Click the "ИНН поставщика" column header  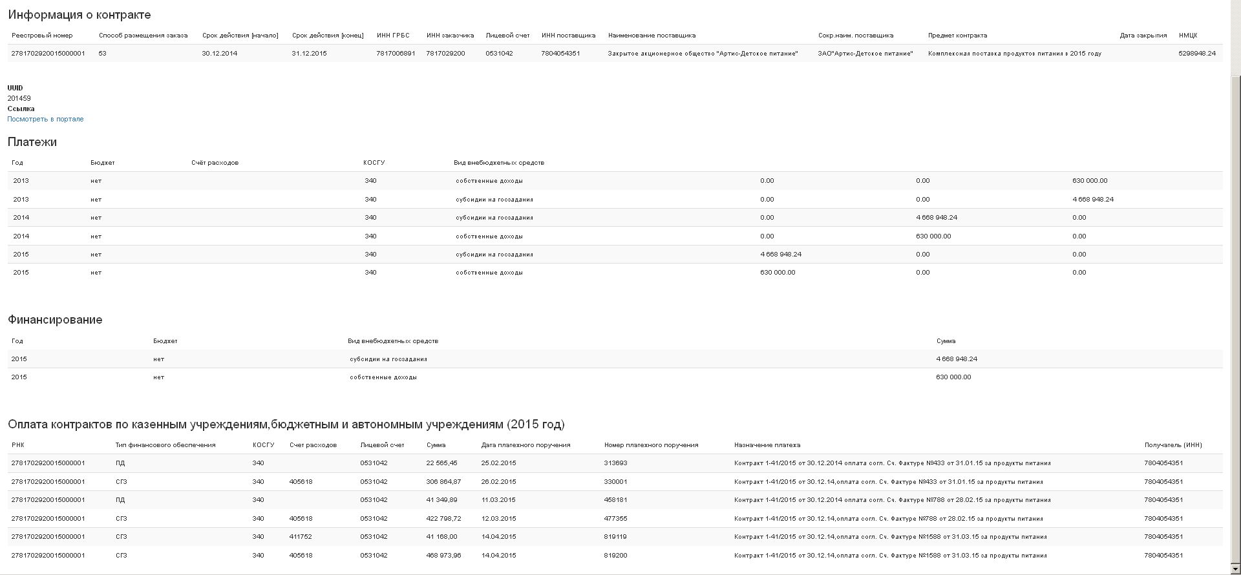pos(568,36)
